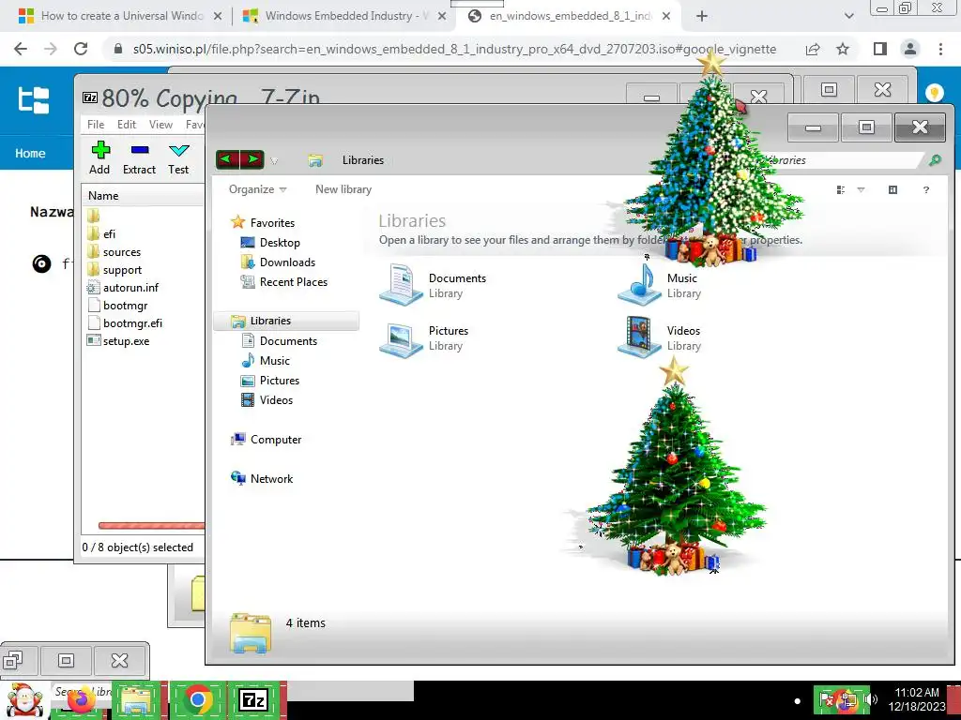
Task: Go back with the Explorer back arrow
Action: pos(228,159)
